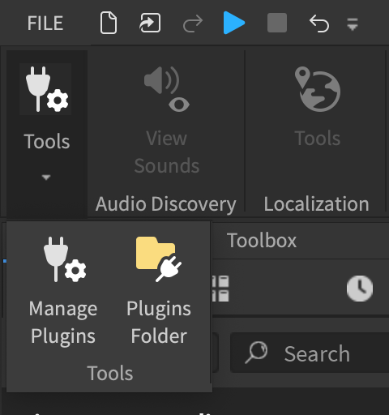Click the undo arrow icon
389x415 pixels.
[319, 24]
